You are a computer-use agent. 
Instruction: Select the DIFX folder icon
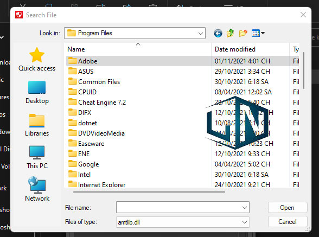[73, 112]
